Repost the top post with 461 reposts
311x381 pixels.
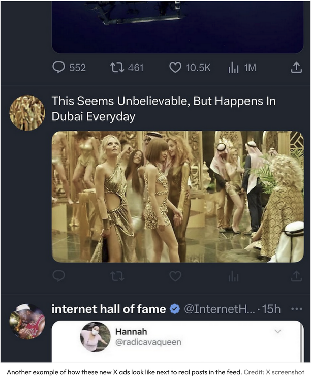[x=116, y=68]
